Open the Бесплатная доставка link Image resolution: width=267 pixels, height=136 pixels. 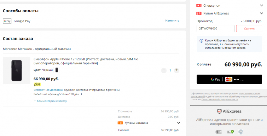[48, 90]
